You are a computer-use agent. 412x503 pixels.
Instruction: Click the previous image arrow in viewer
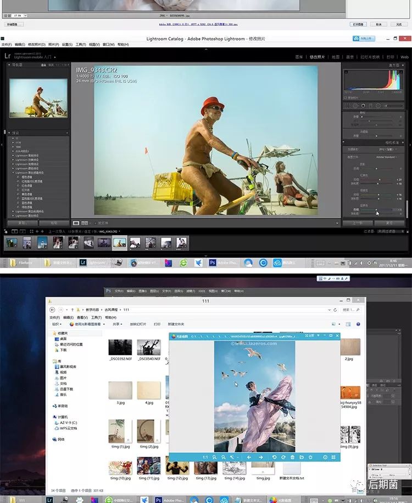click(x=249, y=457)
